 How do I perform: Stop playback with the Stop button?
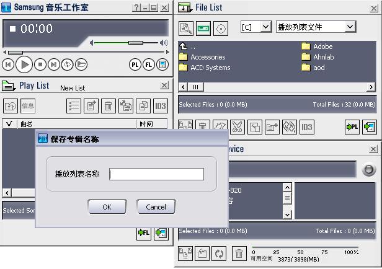40,64
